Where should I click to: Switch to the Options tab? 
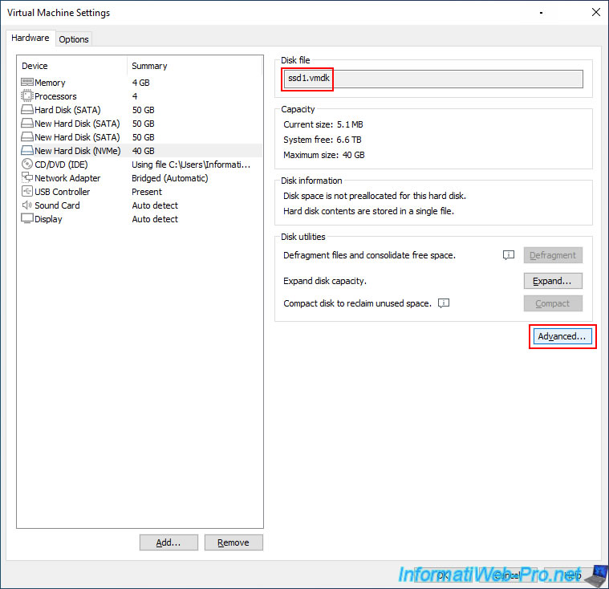74,39
